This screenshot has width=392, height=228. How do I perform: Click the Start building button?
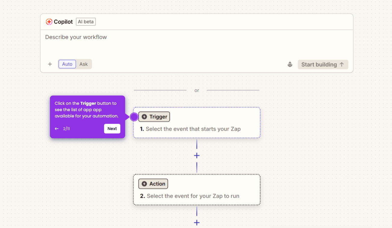click(x=323, y=64)
